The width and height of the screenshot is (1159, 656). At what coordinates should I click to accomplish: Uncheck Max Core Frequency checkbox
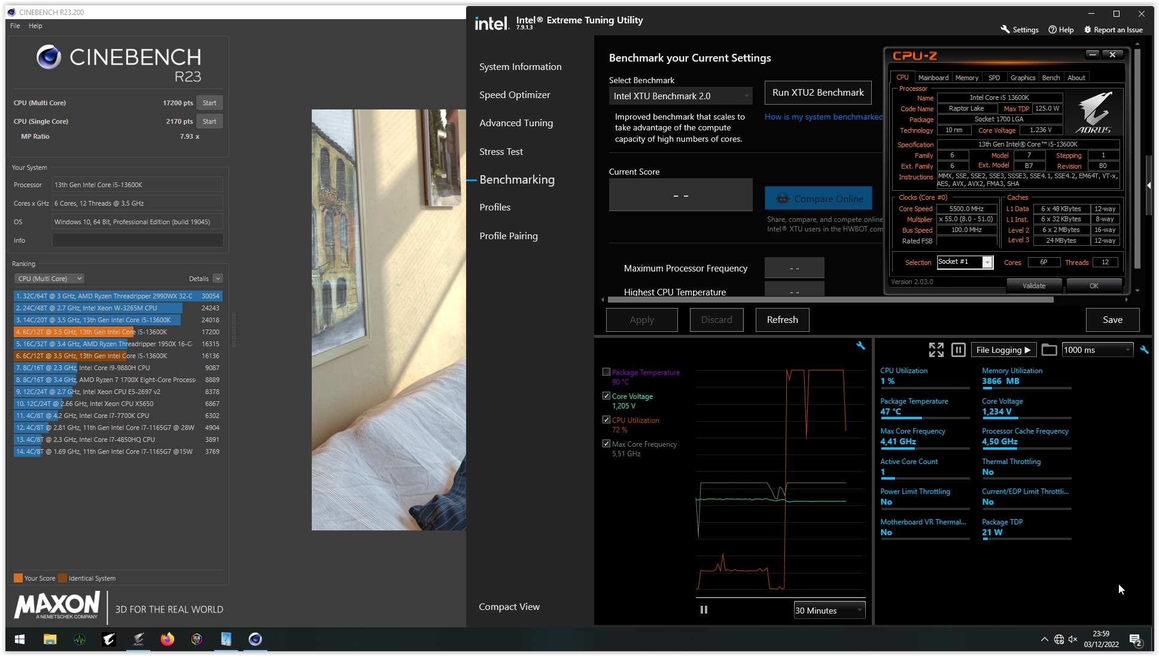click(x=606, y=444)
